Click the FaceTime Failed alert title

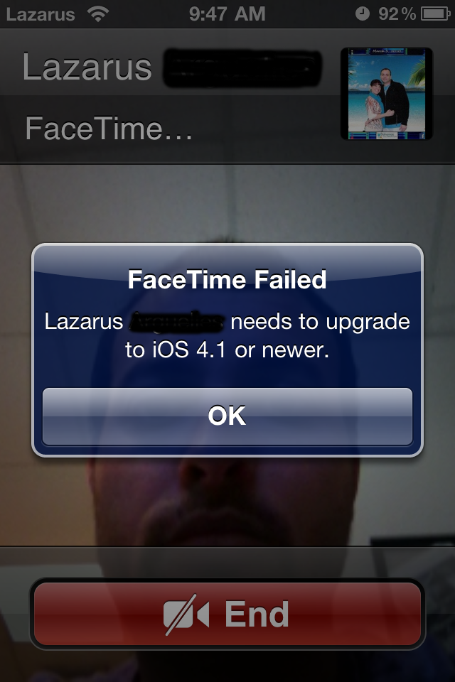(227, 280)
